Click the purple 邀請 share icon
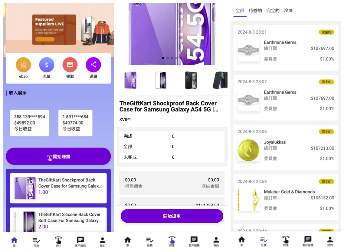This screenshot has width=344, height=252. [x=93, y=65]
